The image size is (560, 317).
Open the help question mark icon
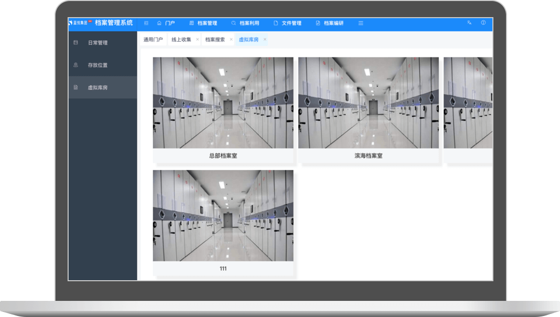[x=483, y=23]
